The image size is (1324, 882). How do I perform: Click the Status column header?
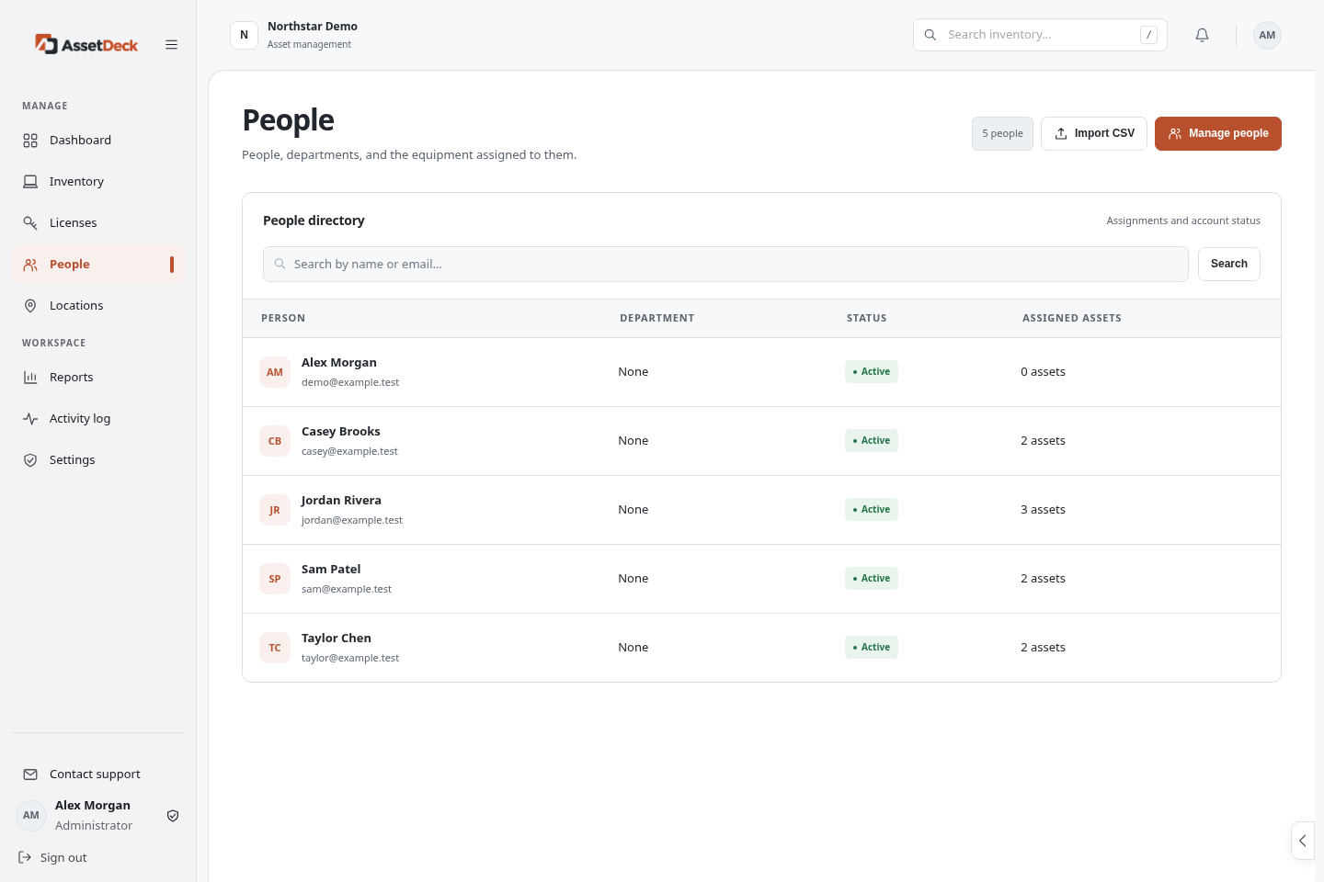[867, 318]
